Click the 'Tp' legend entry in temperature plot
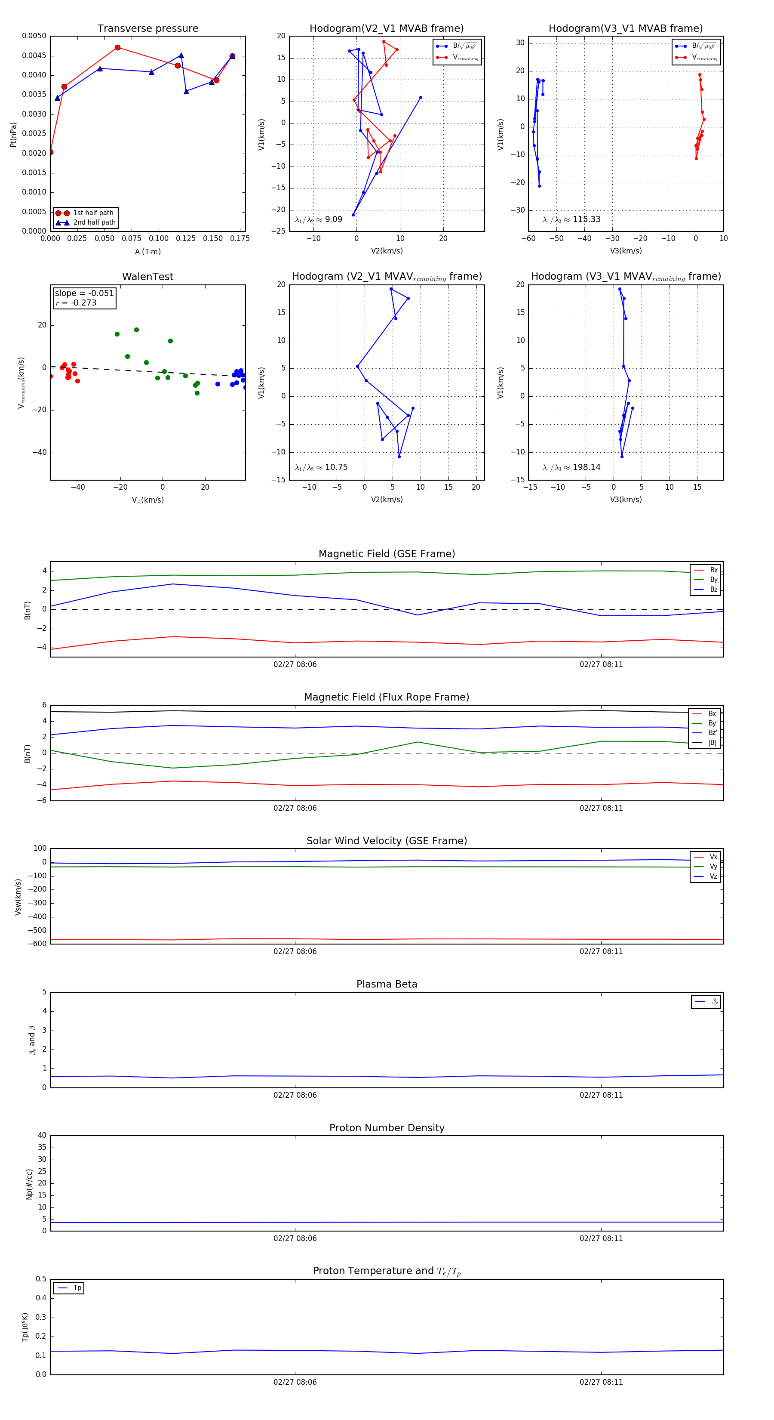Viewport: 774px width, 1420px height. (x=69, y=1288)
